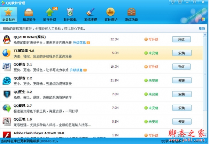Switch to the 精品软件 tab
This screenshot has height=144, width=209.
(29, 14)
